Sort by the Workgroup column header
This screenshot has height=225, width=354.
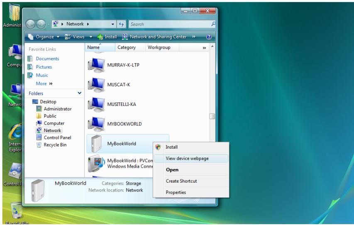pos(162,47)
